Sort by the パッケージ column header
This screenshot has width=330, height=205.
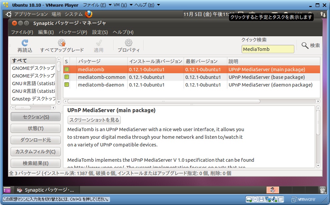click(x=102, y=61)
